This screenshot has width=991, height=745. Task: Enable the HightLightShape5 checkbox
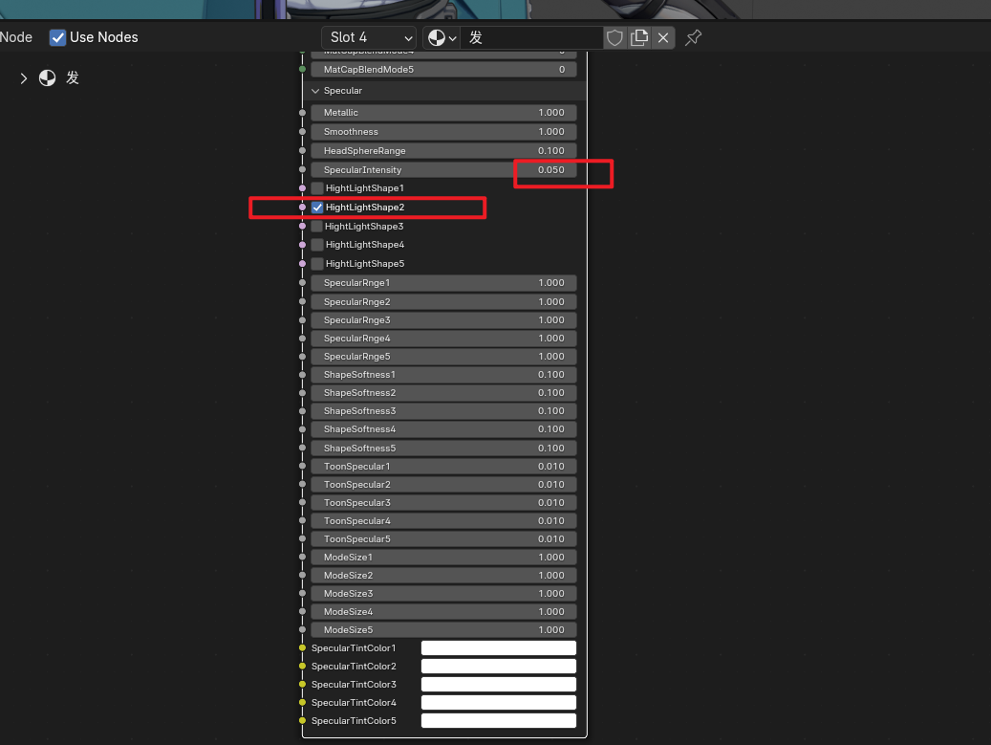click(317, 264)
